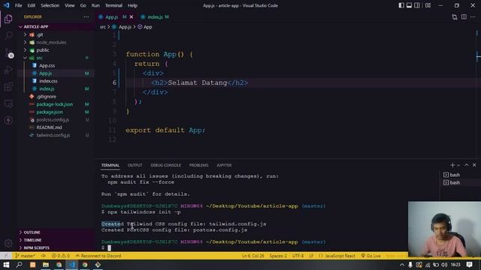Switch to the DEBUG CONSOLE tab
This screenshot has width=481, height=270.
pos(165,165)
